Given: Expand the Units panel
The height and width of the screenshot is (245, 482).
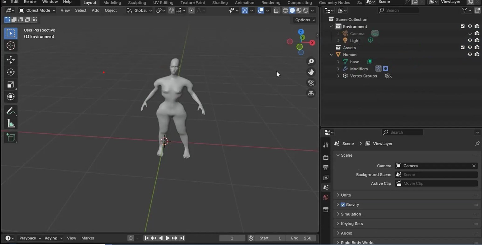Looking at the screenshot, I should click(346, 195).
